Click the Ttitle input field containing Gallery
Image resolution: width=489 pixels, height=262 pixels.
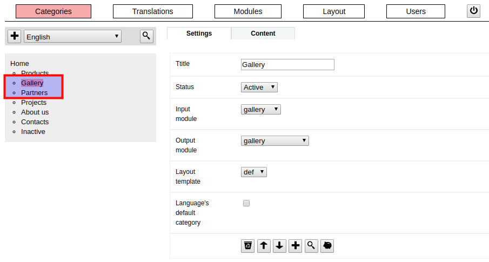287,65
